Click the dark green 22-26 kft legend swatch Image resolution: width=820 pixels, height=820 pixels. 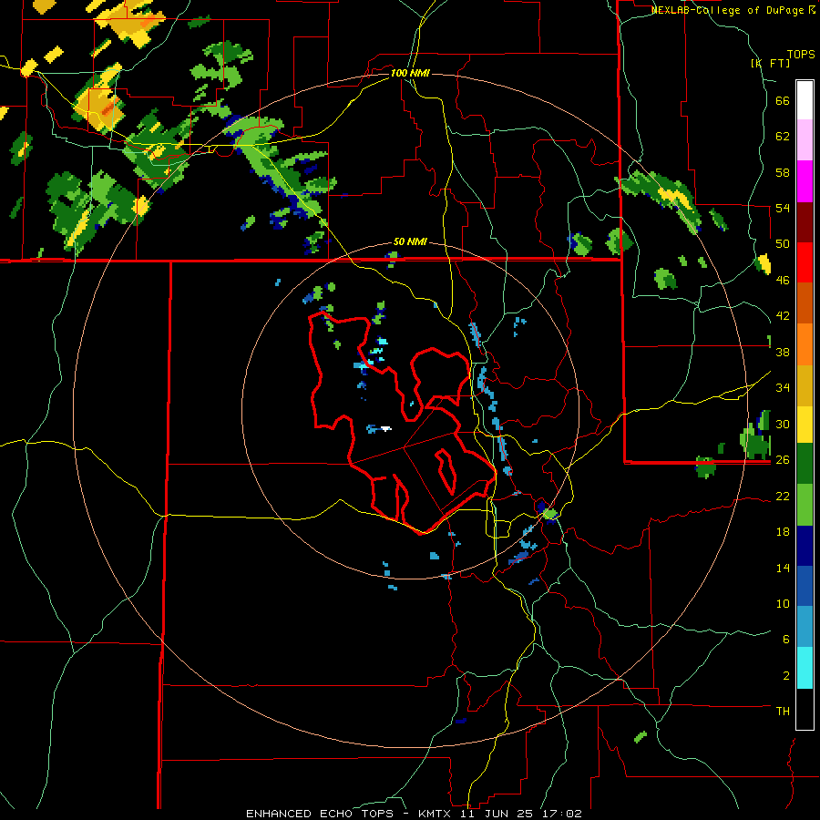(805, 464)
